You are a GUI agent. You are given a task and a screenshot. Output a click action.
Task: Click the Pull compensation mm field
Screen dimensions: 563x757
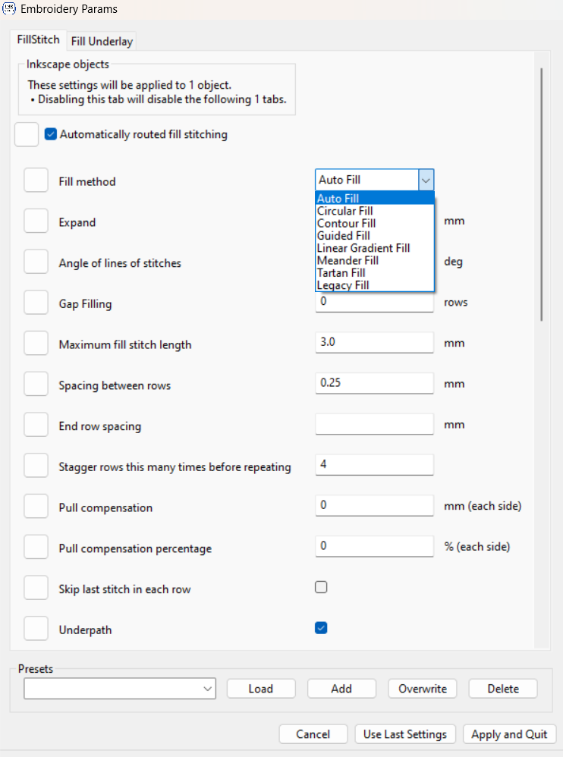point(375,505)
